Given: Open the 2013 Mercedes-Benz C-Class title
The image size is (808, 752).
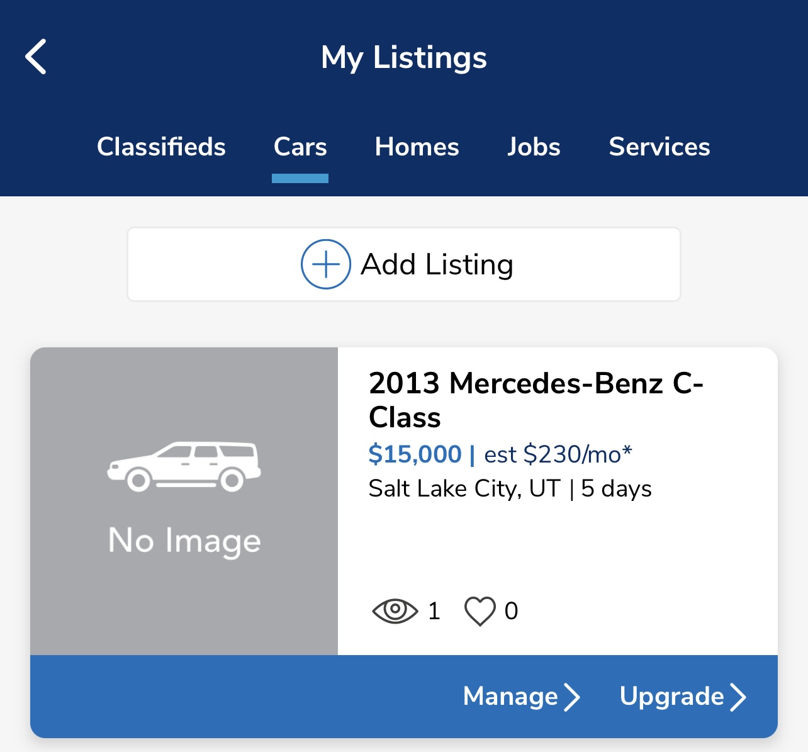Looking at the screenshot, I should (x=536, y=400).
